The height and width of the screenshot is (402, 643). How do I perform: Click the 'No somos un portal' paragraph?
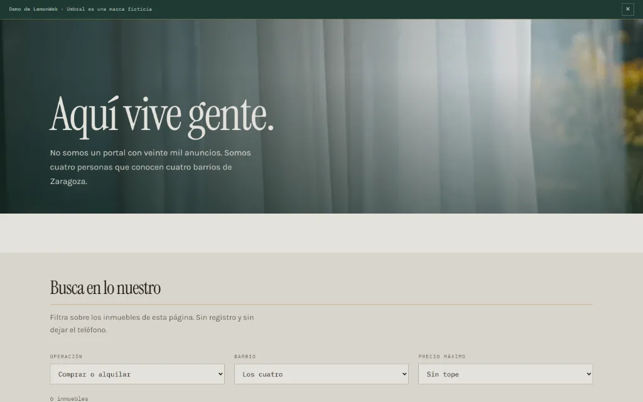pos(151,167)
